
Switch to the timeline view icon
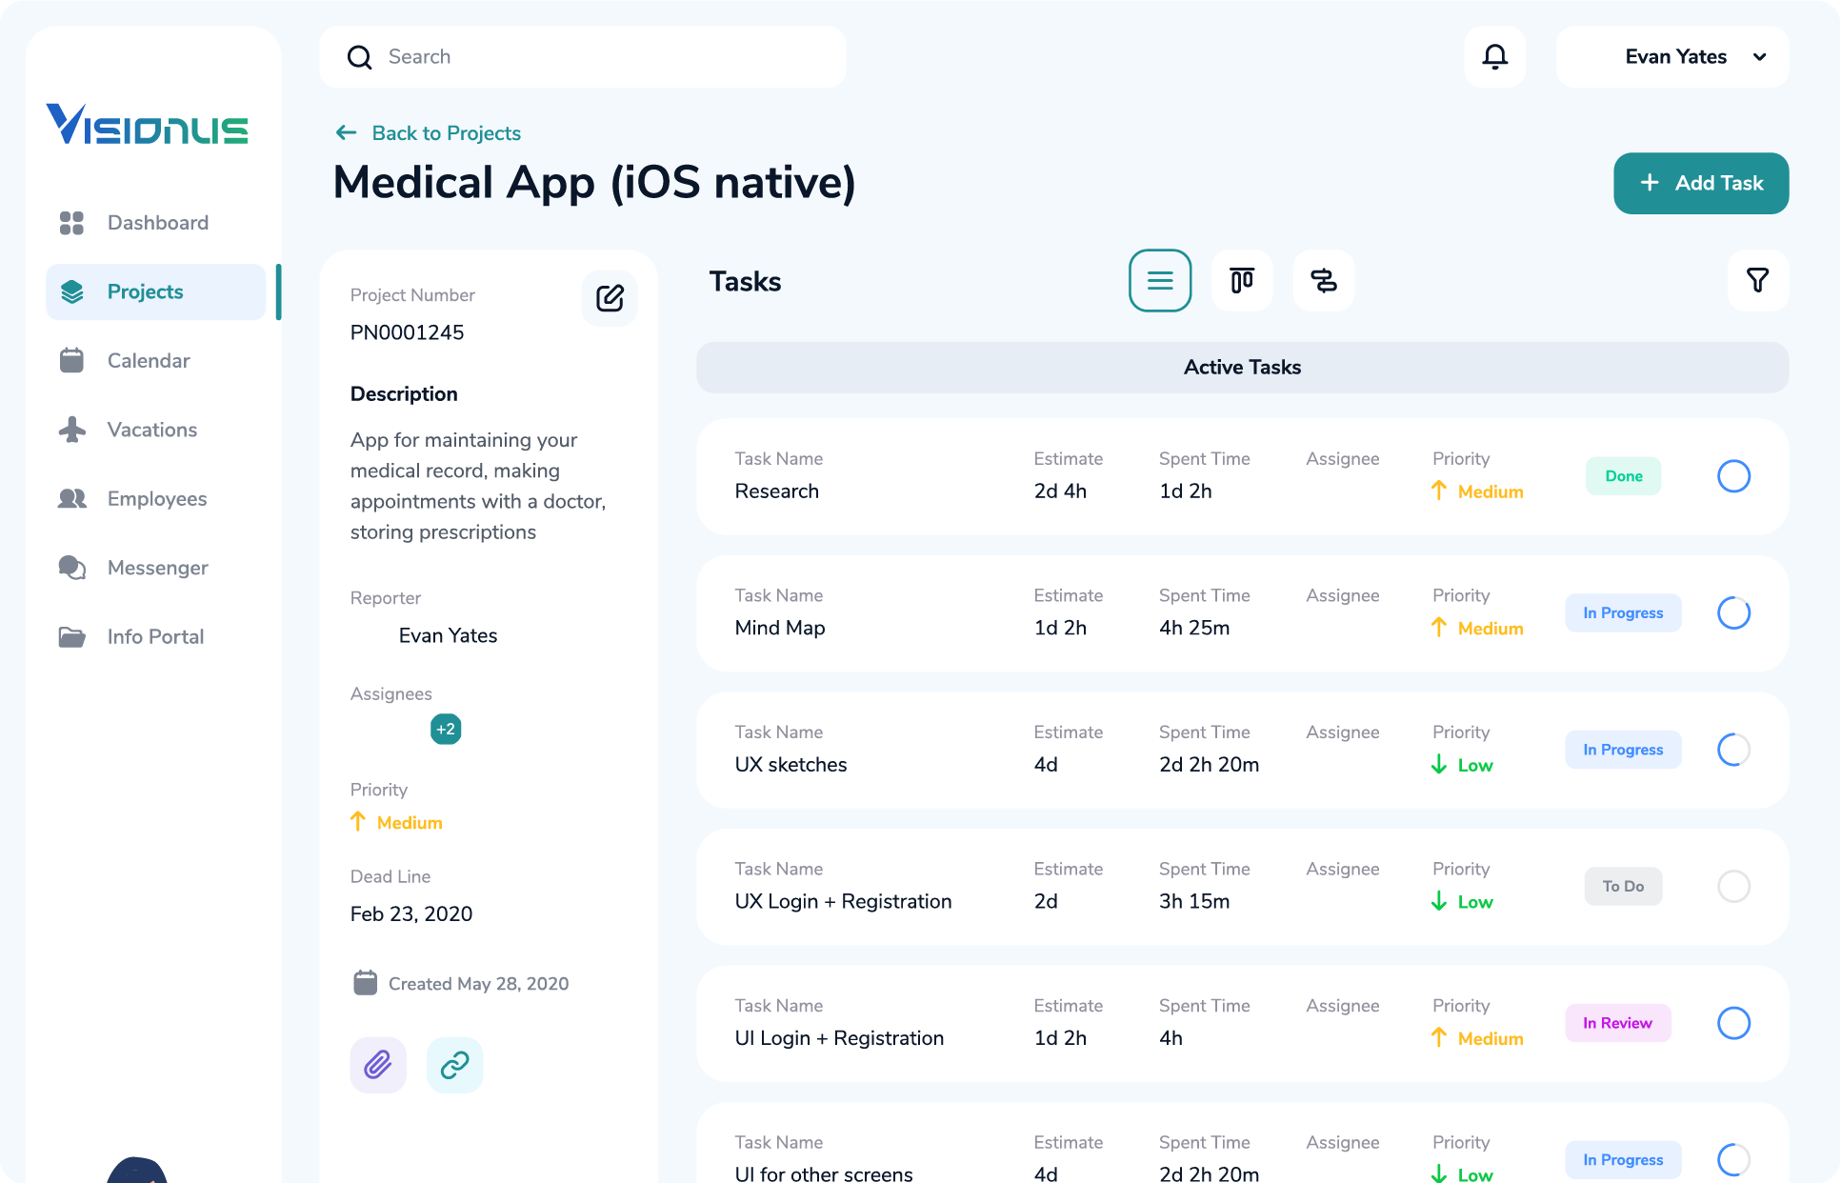tap(1323, 281)
